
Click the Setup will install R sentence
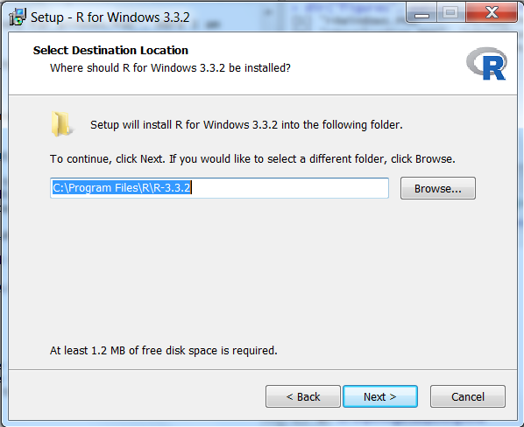point(246,125)
